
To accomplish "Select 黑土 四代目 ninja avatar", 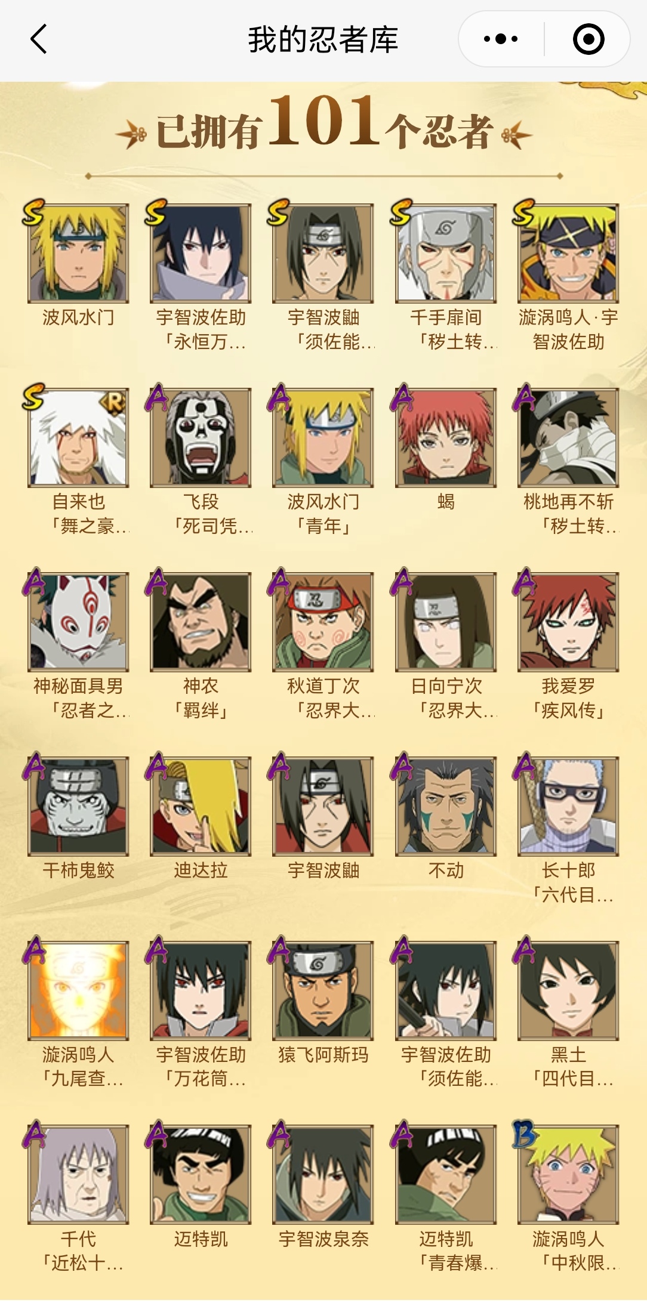I will point(568,990).
